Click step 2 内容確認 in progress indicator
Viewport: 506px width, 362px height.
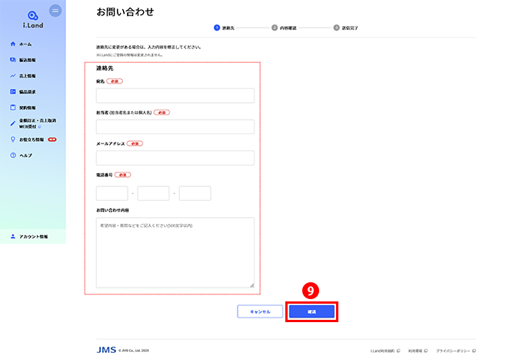pos(284,28)
